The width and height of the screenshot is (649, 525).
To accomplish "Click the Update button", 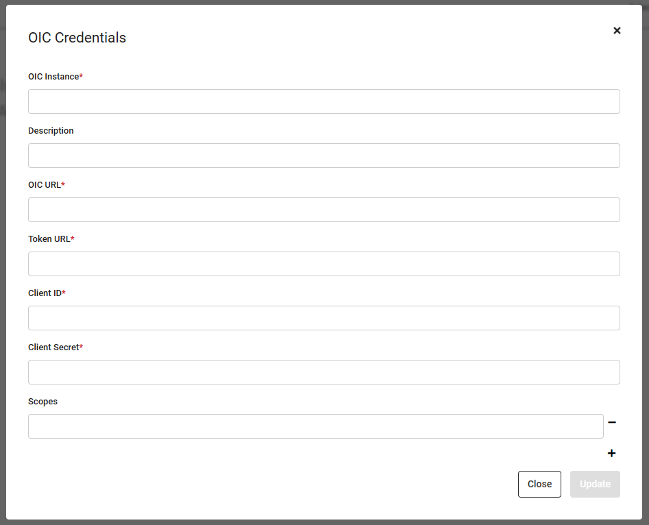I will click(x=595, y=484).
